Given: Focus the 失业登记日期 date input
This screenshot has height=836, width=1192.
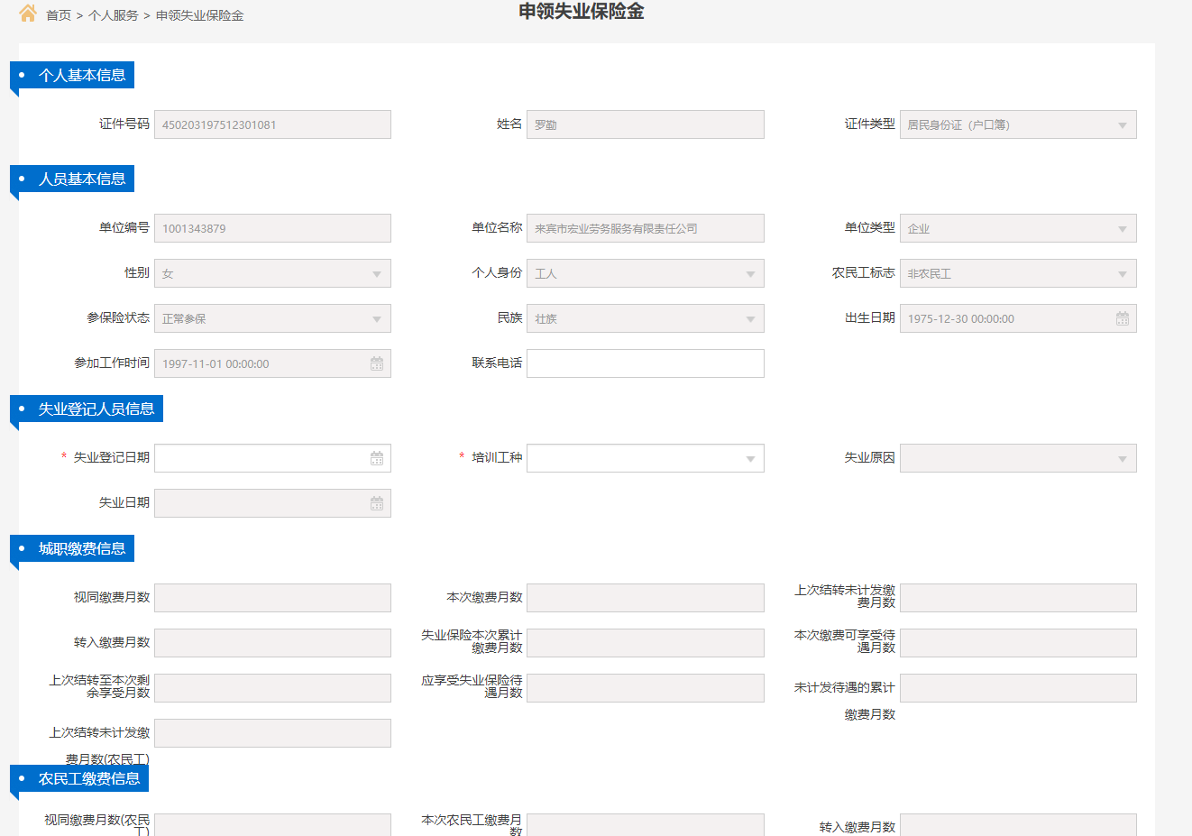Looking at the screenshot, I should pos(261,458).
